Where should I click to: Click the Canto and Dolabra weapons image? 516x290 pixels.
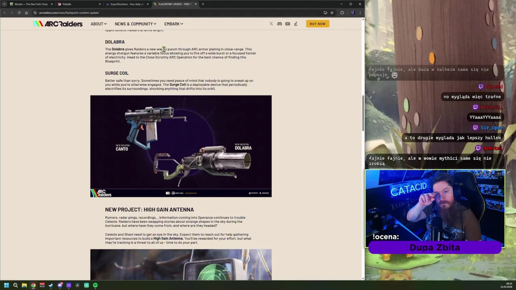pyautogui.click(x=181, y=146)
